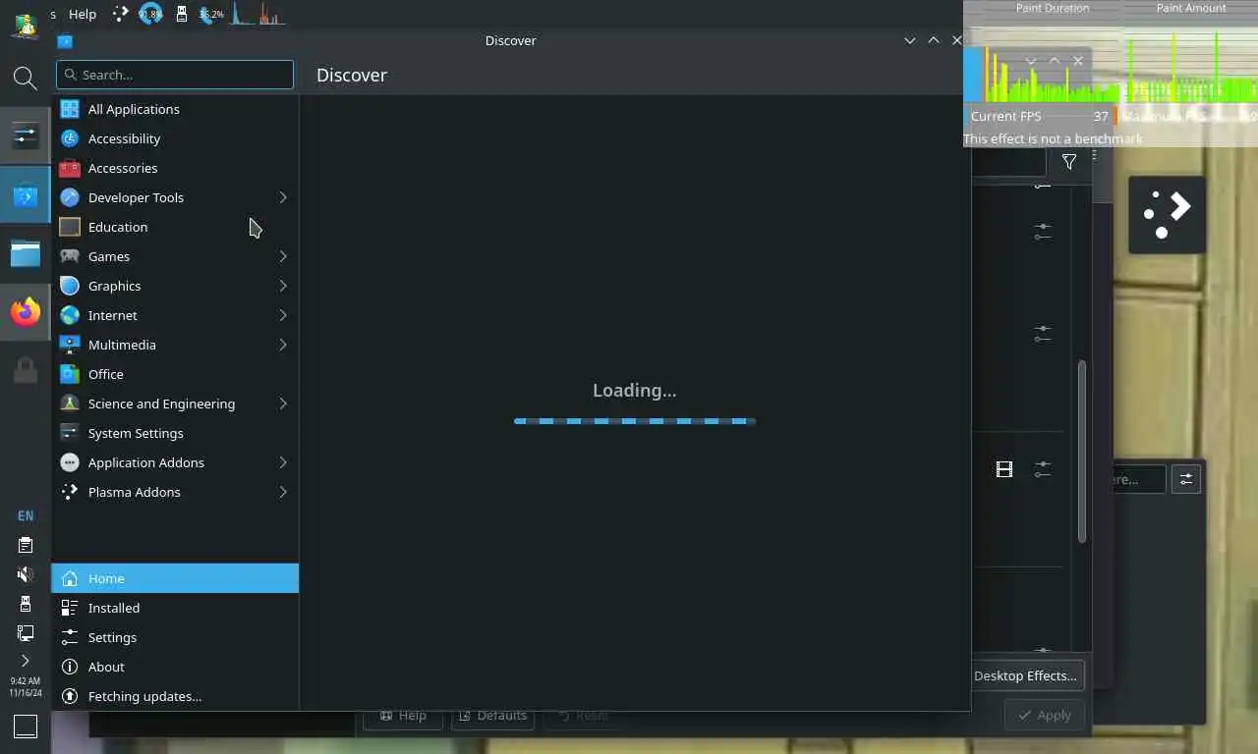
Task: Open Discover Settings page
Action: (x=175, y=637)
